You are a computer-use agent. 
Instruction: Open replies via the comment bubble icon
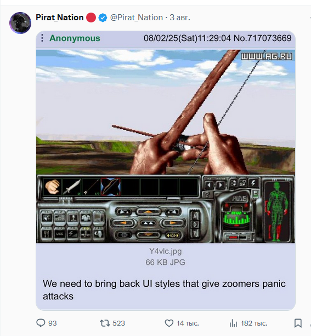[41, 323]
